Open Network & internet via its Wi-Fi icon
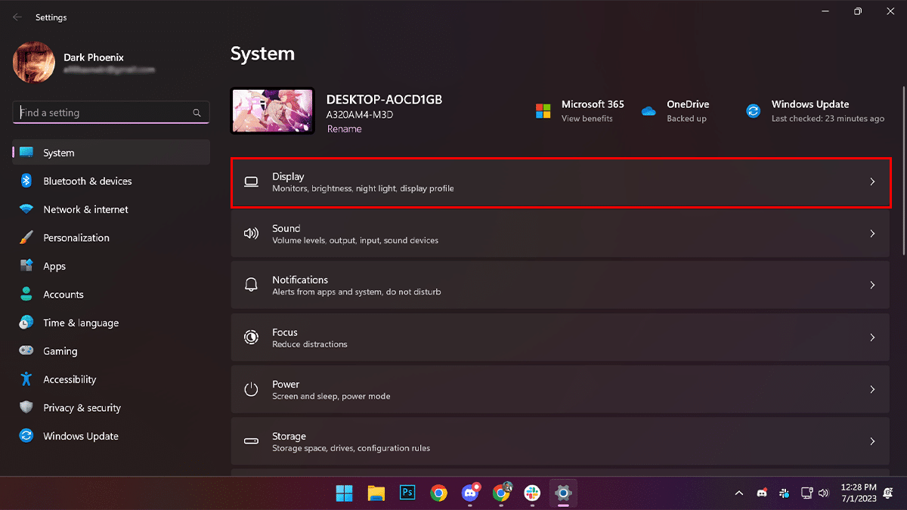The width and height of the screenshot is (907, 510). coord(26,209)
